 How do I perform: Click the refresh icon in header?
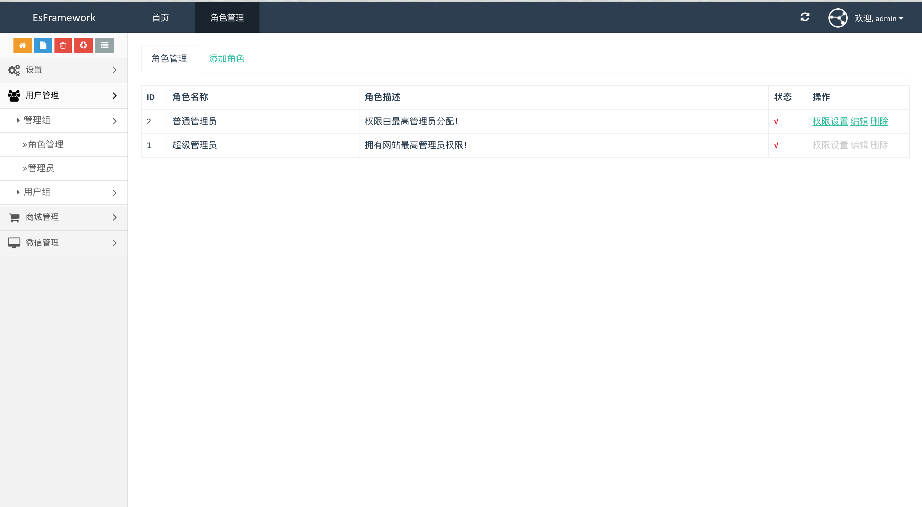pos(805,17)
